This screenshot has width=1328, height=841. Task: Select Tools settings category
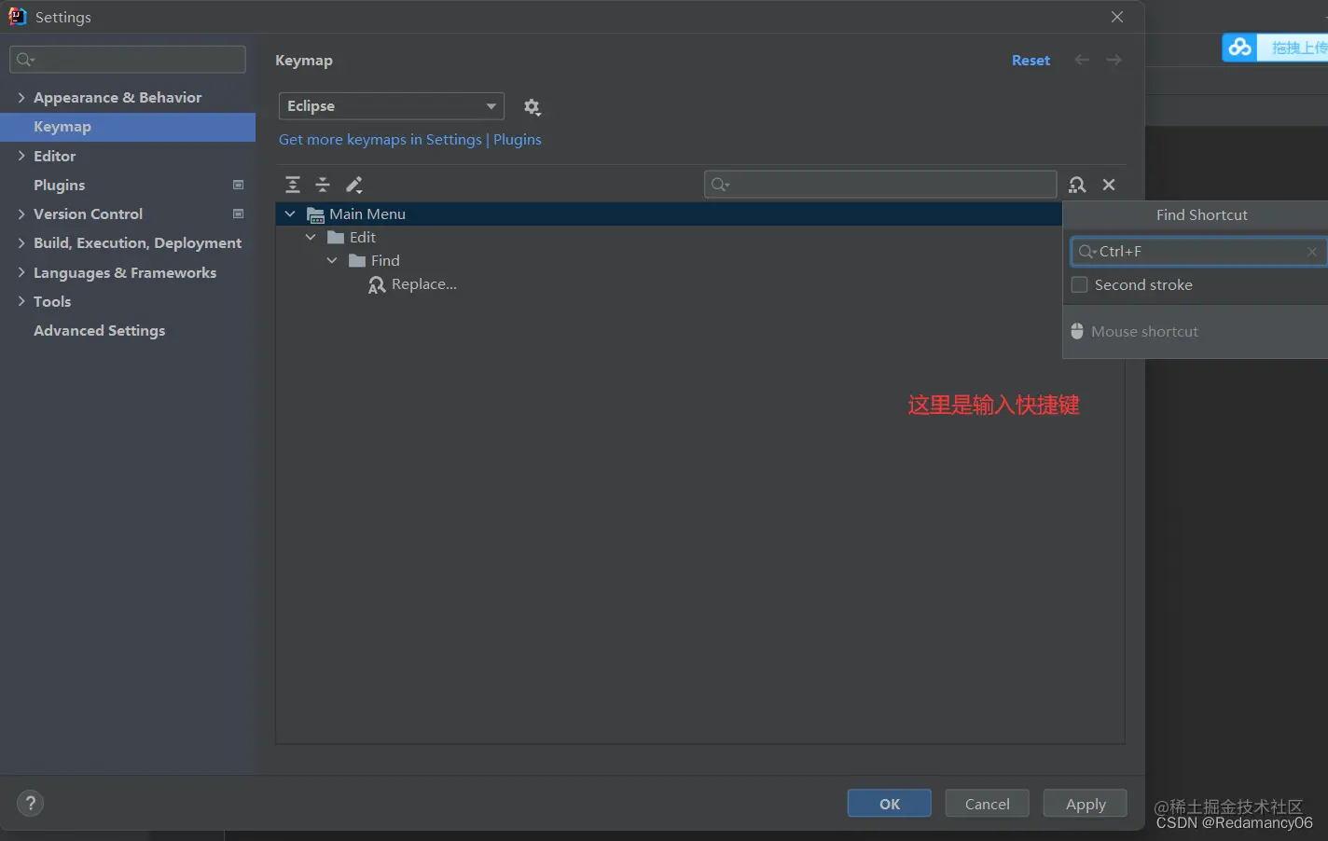pyautogui.click(x=52, y=301)
